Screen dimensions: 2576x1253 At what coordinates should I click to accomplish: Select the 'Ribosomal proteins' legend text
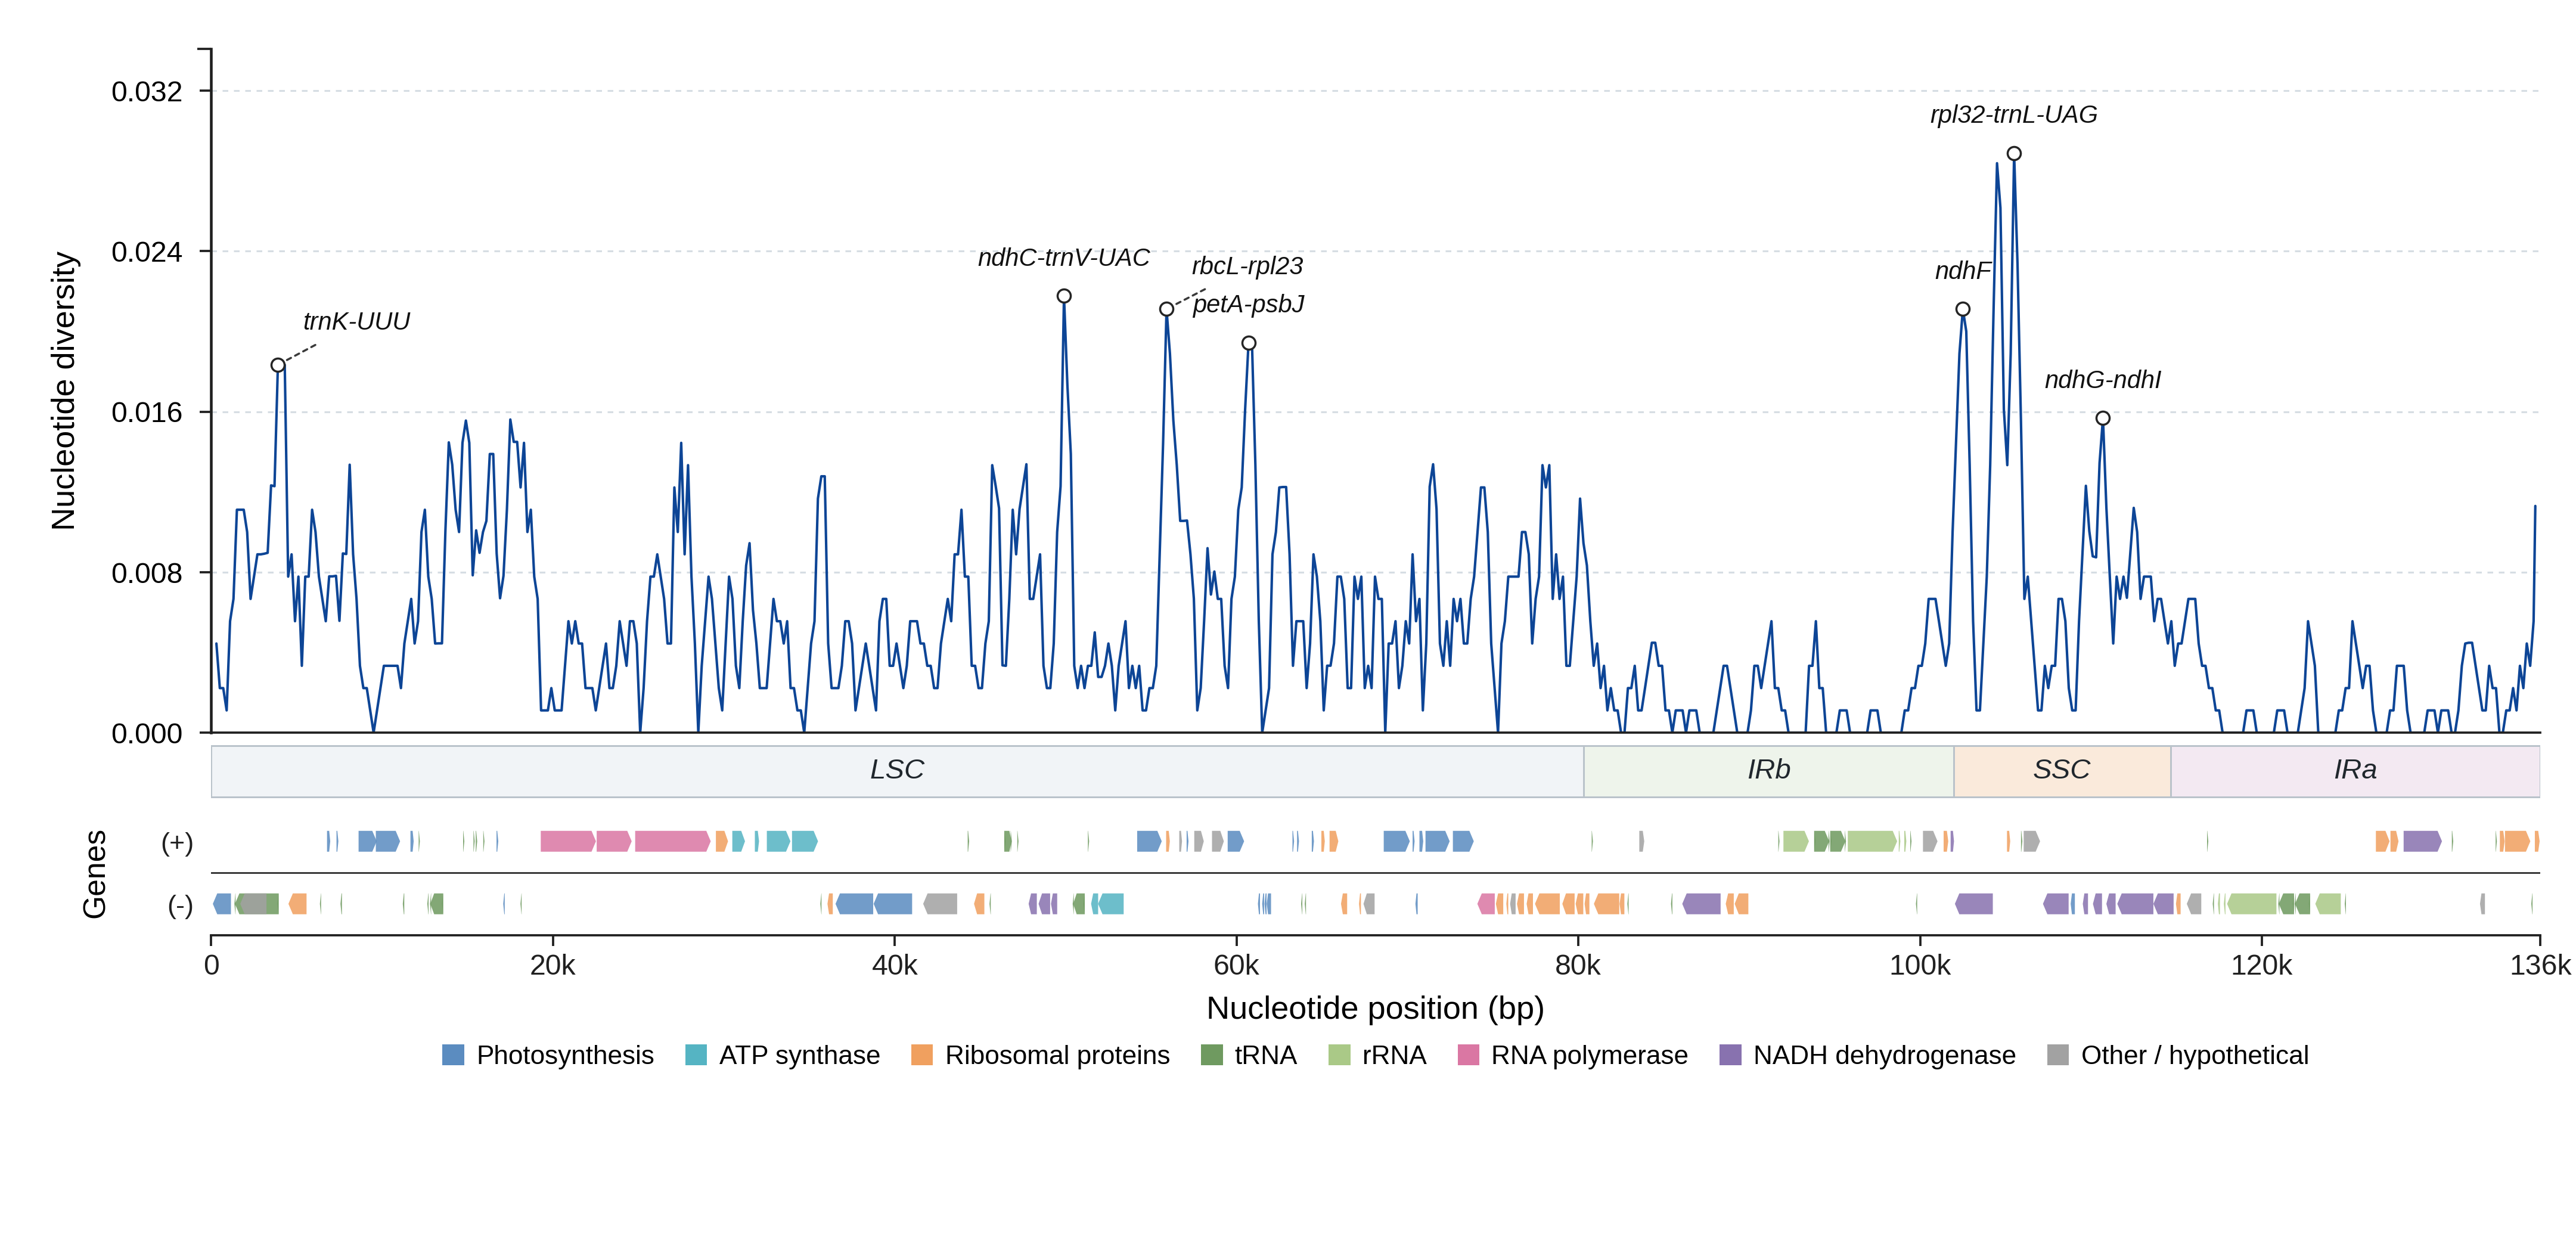[1057, 1055]
